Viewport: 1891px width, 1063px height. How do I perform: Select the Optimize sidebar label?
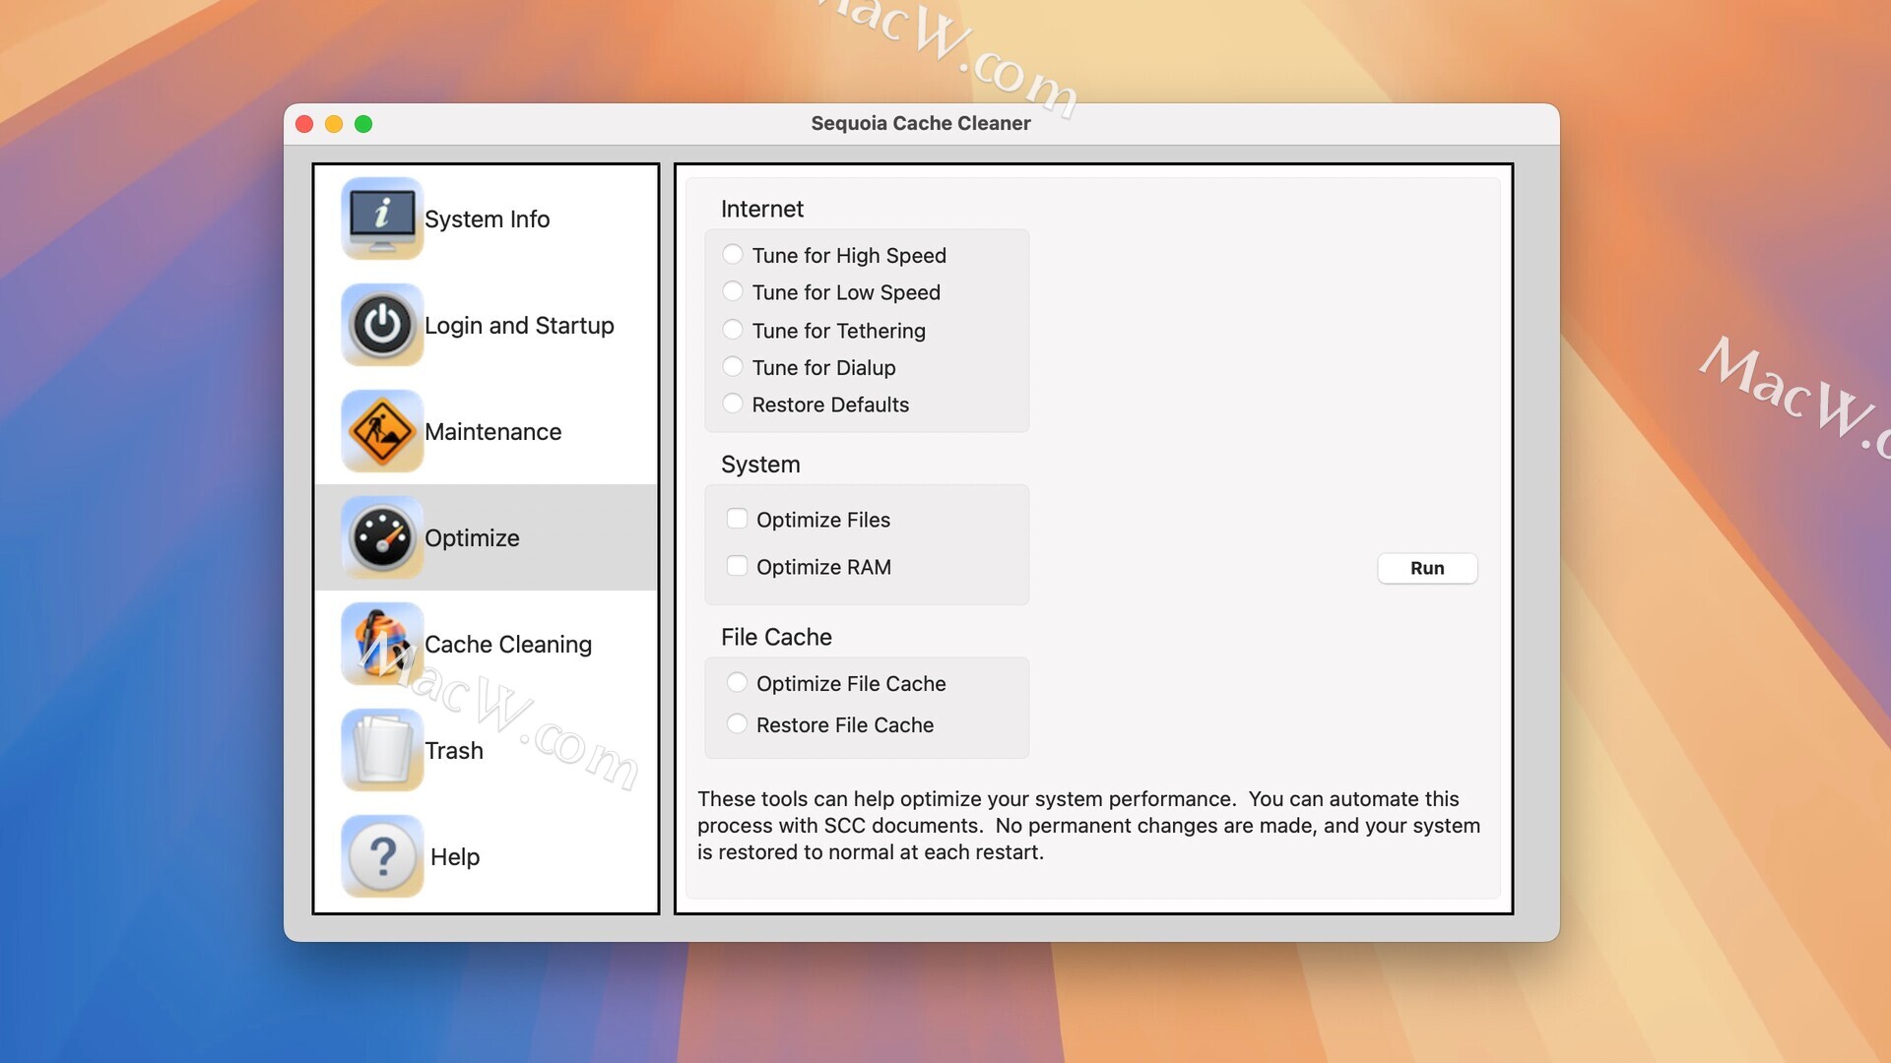(x=472, y=537)
